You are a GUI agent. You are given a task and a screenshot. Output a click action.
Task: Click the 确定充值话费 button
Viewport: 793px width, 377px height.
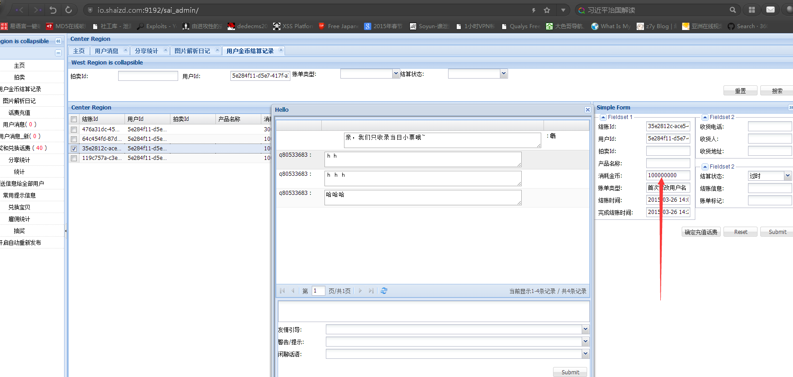pos(701,232)
